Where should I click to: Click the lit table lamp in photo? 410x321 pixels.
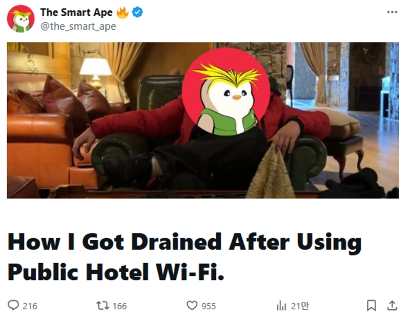(x=96, y=73)
